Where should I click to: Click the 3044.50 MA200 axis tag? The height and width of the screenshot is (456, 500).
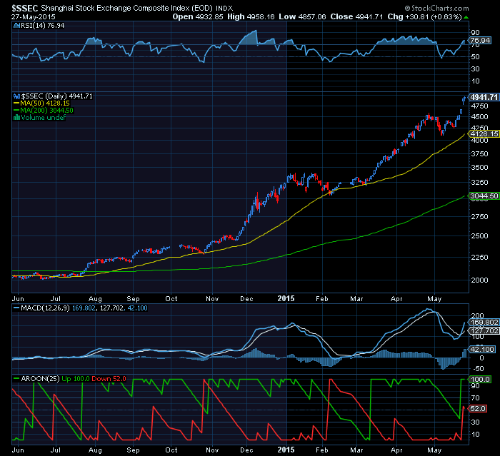click(x=484, y=196)
